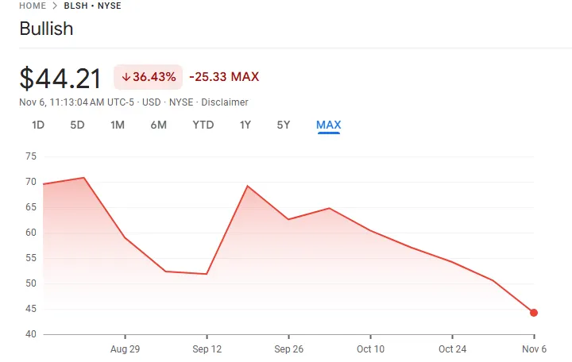Select the 6M chart range
Viewport: 572px width, 362px height.
(x=158, y=125)
